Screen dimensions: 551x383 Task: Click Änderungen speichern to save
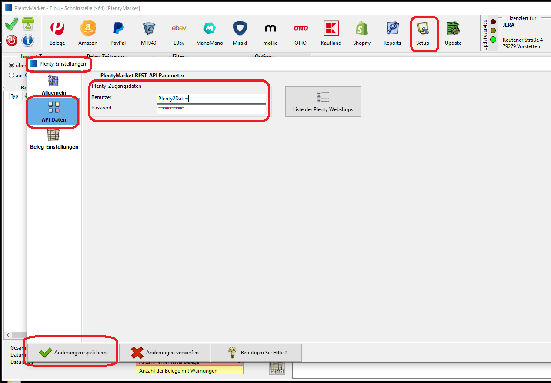pos(73,353)
